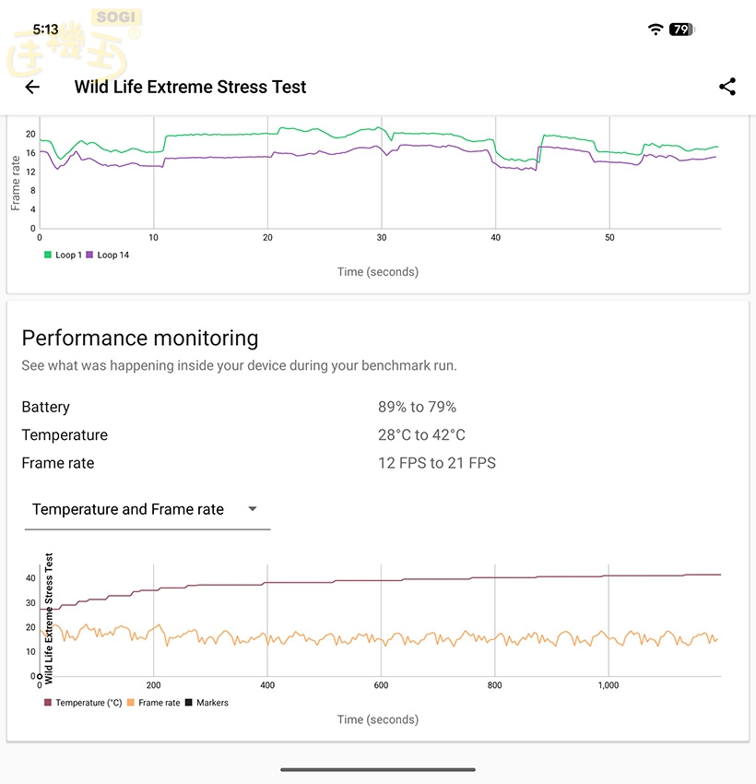Tap the battery level indicator
756x784 pixels.
(x=681, y=30)
